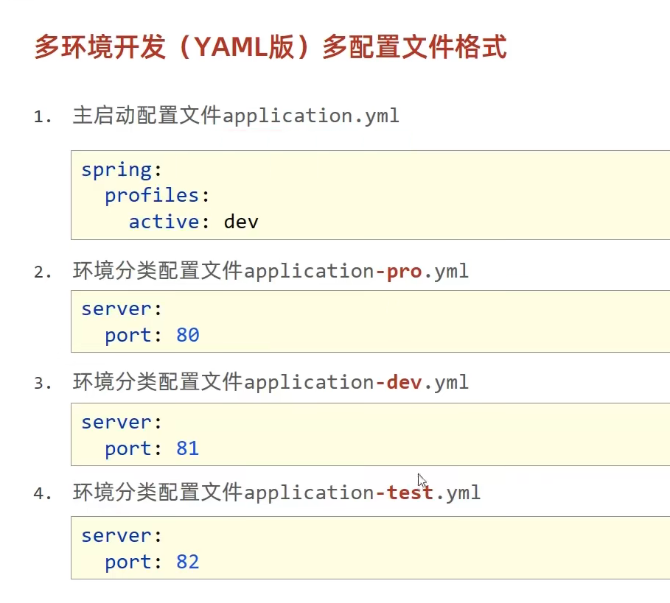The image size is (670, 603).
Task: Click the port value 82
Action: point(188,562)
